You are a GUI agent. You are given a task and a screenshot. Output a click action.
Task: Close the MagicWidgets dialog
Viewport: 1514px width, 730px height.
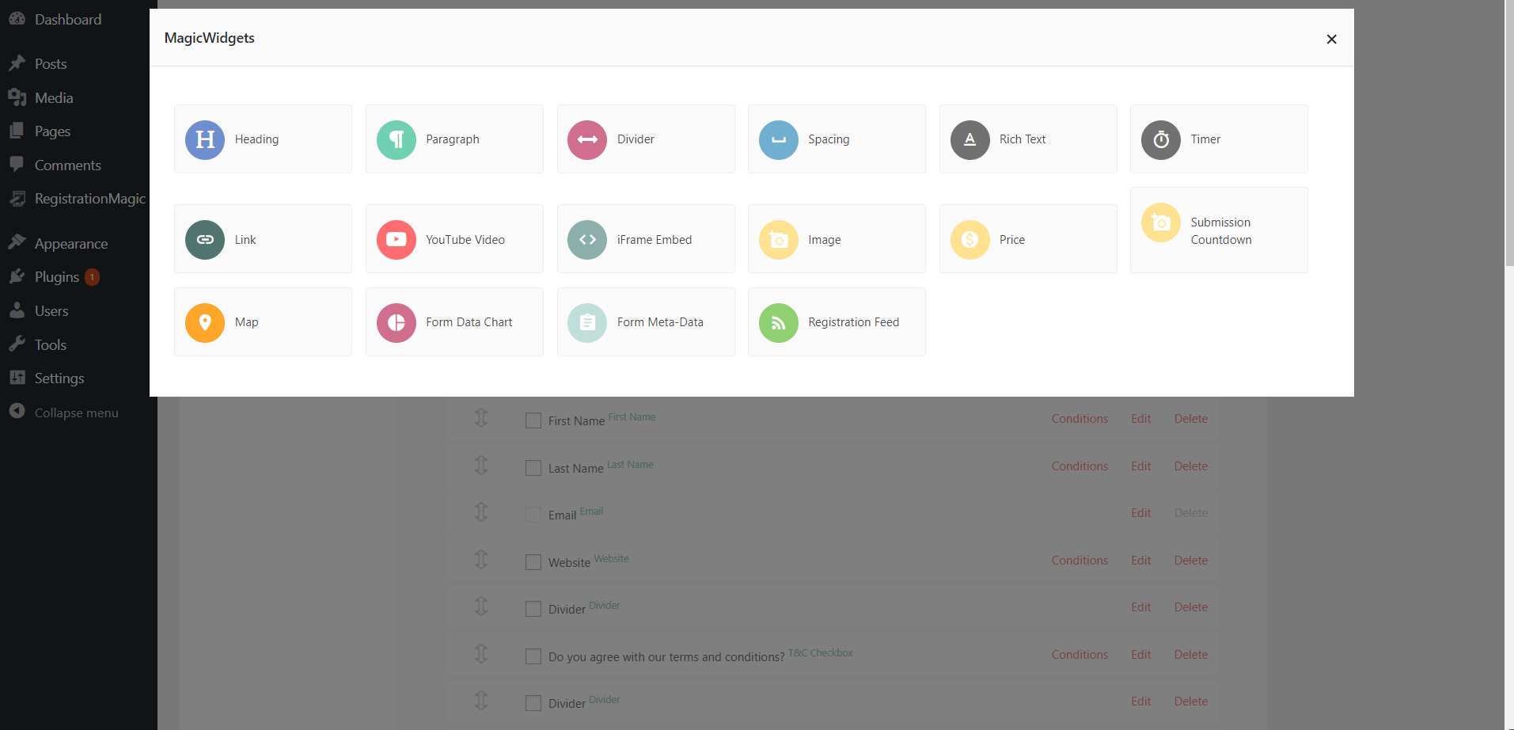1331,39
